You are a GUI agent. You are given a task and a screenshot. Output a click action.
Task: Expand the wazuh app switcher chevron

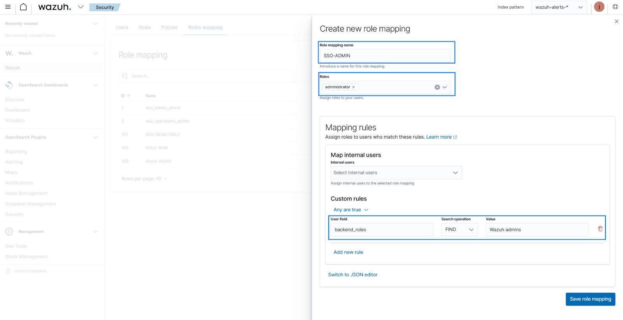point(81,7)
